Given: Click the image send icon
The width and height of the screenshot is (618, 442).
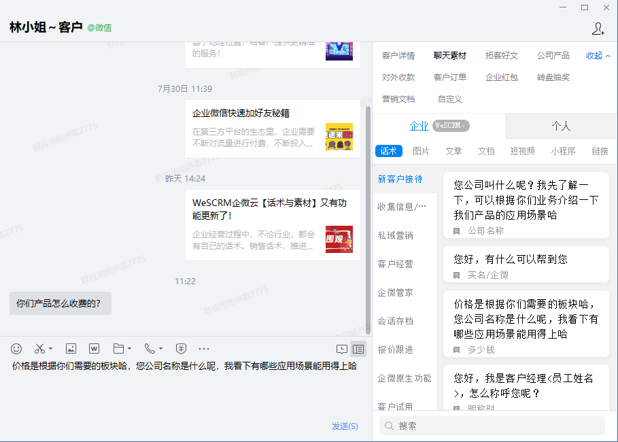Looking at the screenshot, I should 71,349.
